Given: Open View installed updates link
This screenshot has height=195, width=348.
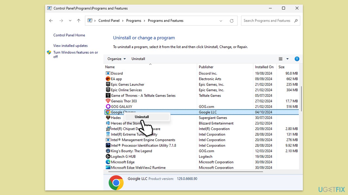Looking at the screenshot, I should pos(70,46).
